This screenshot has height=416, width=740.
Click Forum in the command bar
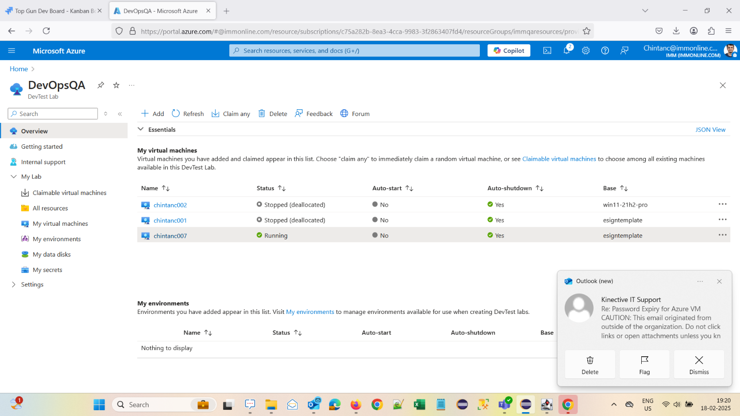[x=355, y=114]
